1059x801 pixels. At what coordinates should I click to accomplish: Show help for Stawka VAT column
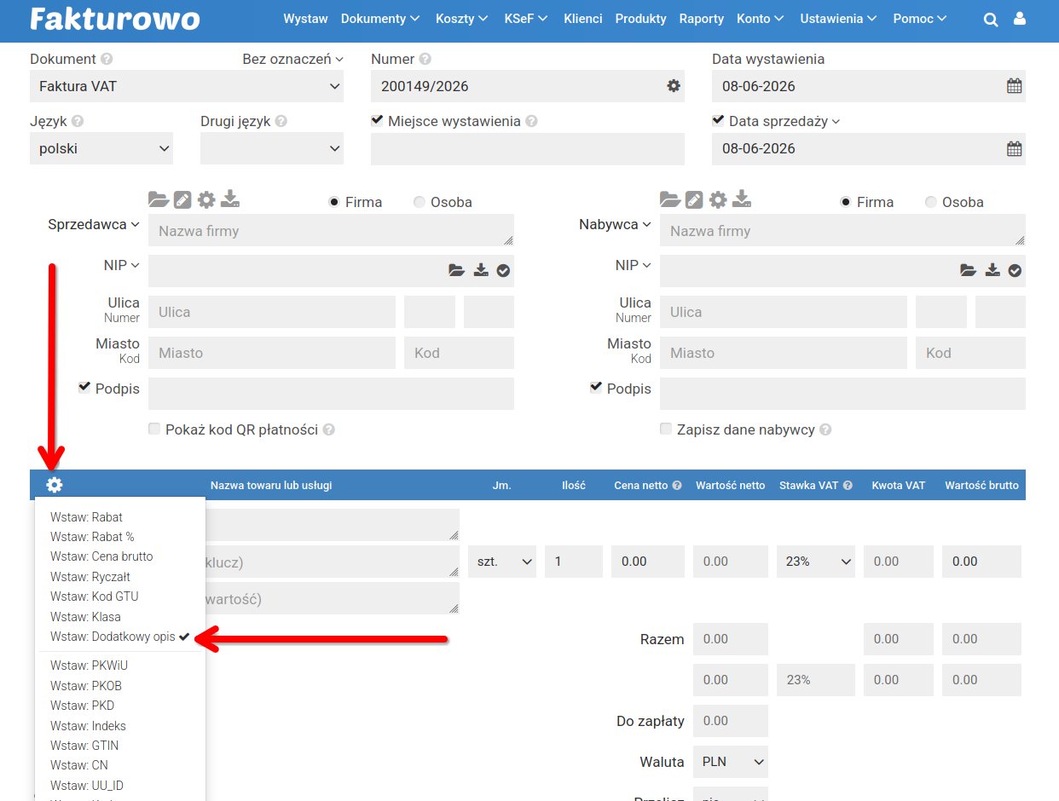point(848,486)
